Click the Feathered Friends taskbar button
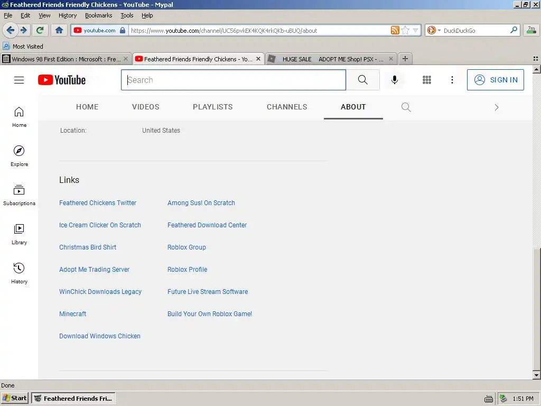The width and height of the screenshot is (541, 406). [73, 398]
